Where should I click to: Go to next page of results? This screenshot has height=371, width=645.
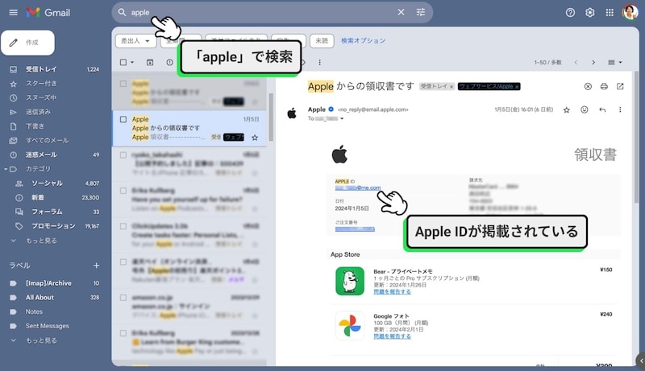pos(593,63)
